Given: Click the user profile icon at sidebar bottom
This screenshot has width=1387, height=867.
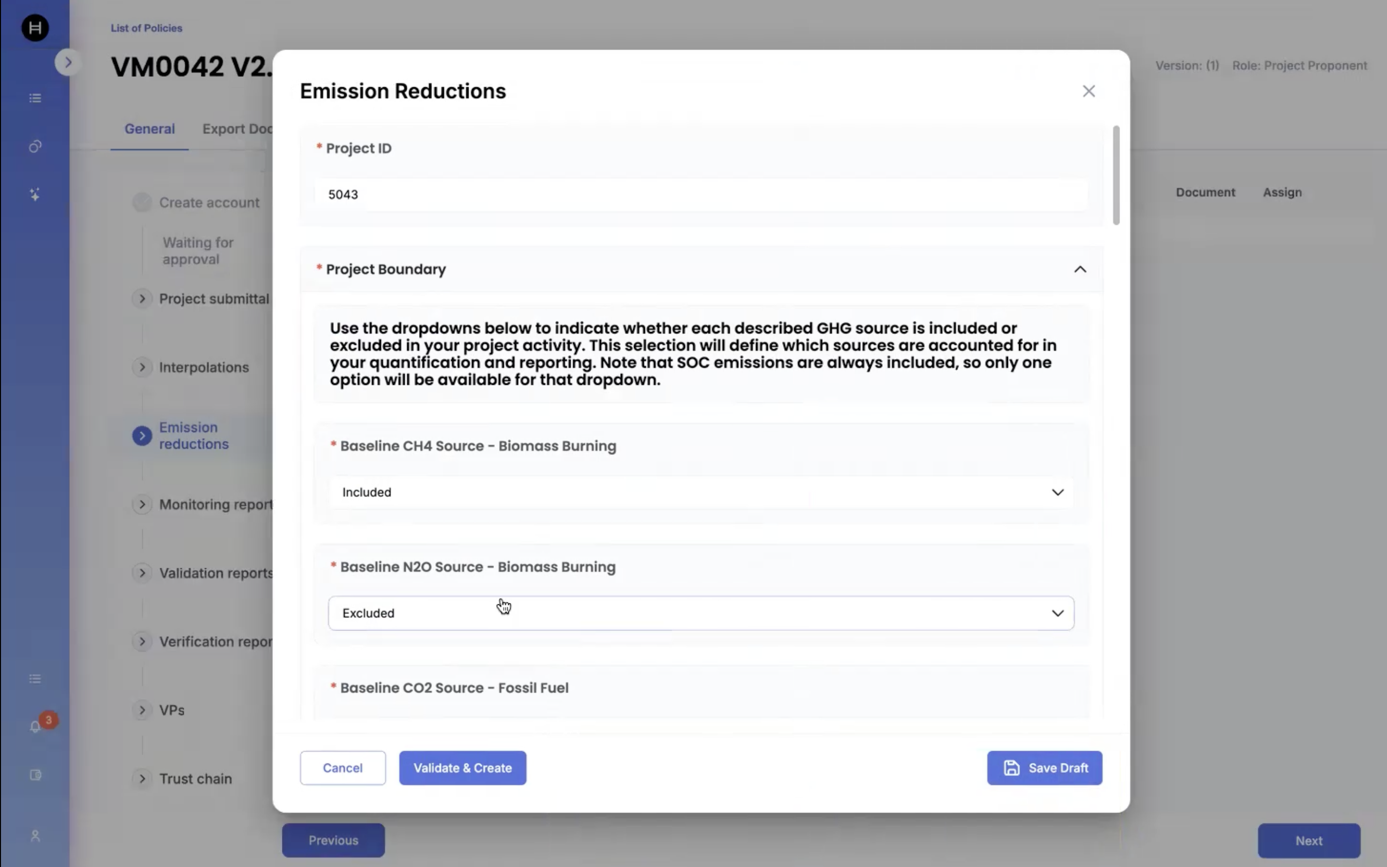Looking at the screenshot, I should click(35, 835).
